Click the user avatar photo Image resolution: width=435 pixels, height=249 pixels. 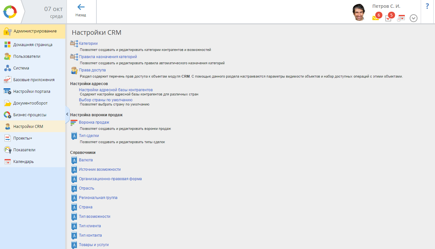[x=360, y=12]
